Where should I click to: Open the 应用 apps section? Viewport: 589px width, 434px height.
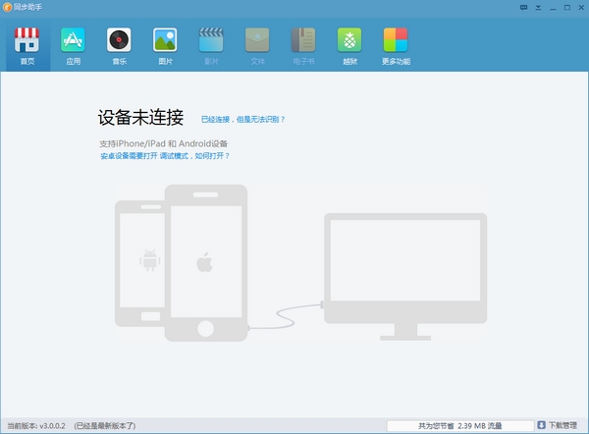[x=73, y=45]
